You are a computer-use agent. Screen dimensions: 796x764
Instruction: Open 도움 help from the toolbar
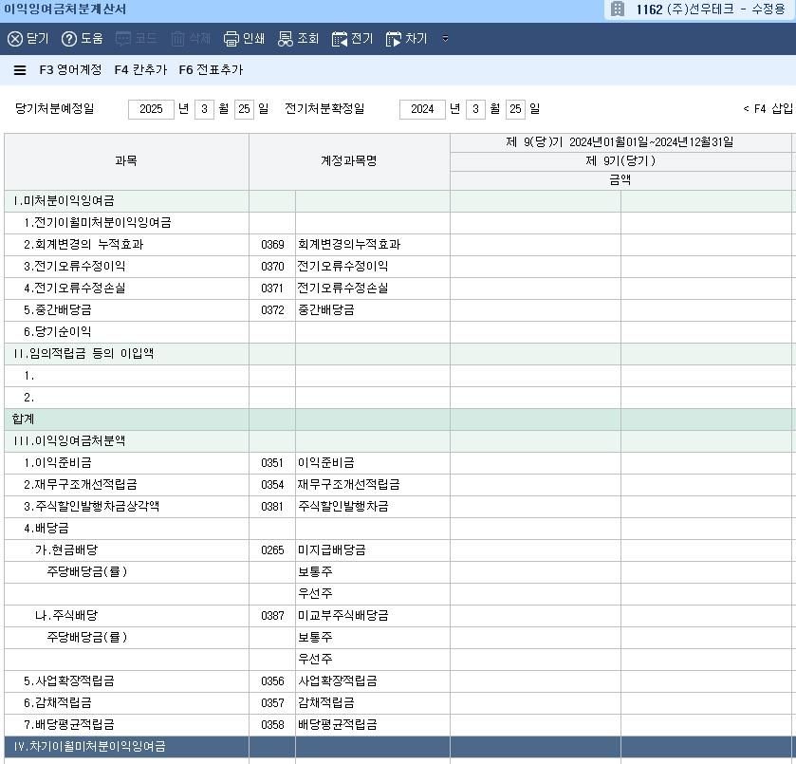point(69,39)
